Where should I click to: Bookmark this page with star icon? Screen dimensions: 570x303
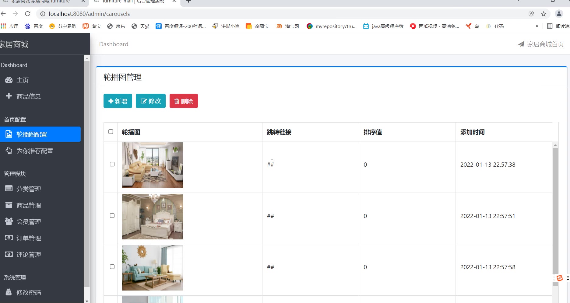tap(544, 14)
